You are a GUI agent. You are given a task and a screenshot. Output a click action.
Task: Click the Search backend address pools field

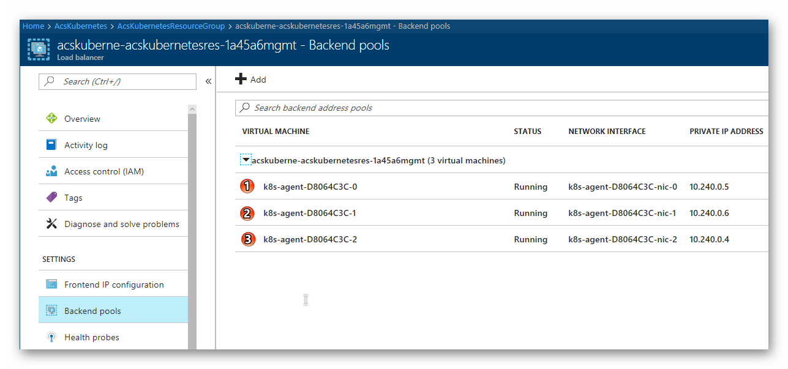[x=502, y=108]
